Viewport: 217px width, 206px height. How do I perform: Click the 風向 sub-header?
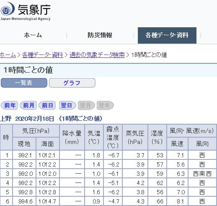tap(202, 144)
